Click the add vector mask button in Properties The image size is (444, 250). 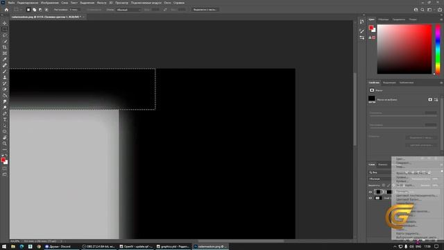(436, 99)
